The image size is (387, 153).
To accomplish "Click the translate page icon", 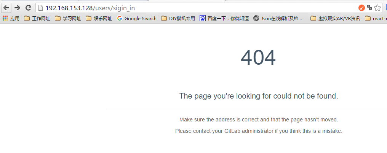I will (369, 8).
